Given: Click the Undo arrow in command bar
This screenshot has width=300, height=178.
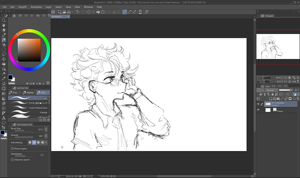Looking at the screenshot, I should tap(78, 12).
